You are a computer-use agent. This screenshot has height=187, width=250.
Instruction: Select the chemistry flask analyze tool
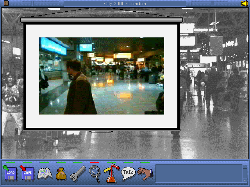(x=111, y=173)
